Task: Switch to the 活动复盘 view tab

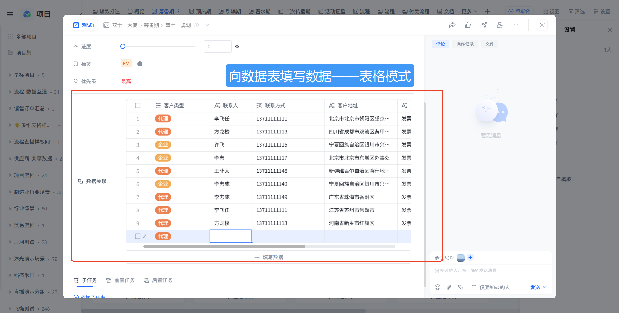Action: 332,11
